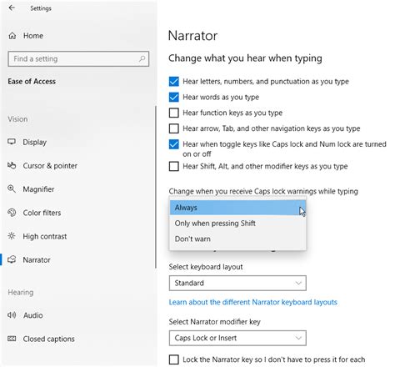Go to Settings Home
The width and height of the screenshot is (395, 367).
point(33,36)
